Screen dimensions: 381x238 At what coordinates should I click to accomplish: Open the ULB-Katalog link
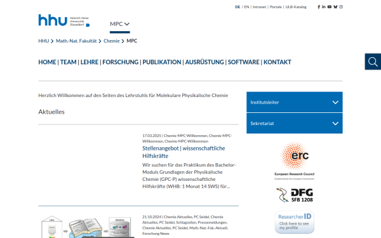tap(296, 7)
